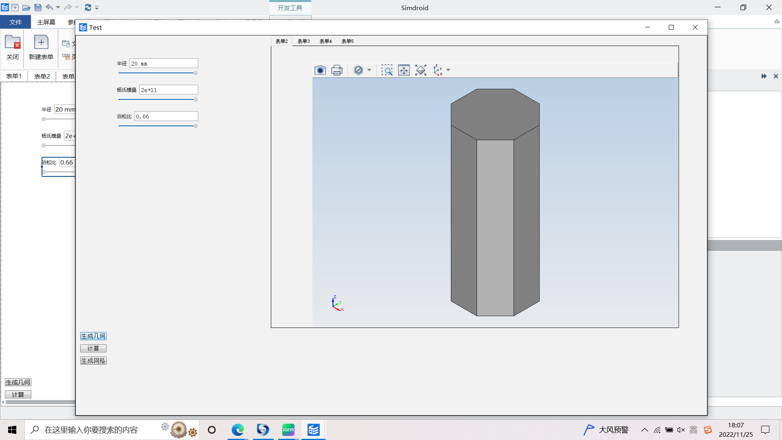Click the 泊松比 field showing 0.66
This screenshot has width=782, height=440.
166,116
